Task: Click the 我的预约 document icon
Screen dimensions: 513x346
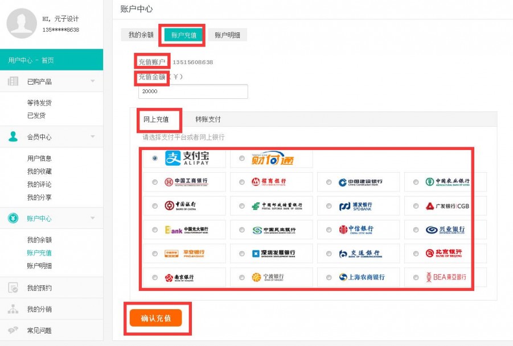Action: point(13,287)
